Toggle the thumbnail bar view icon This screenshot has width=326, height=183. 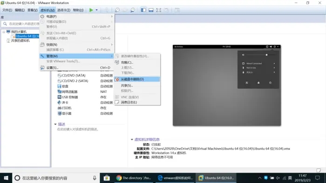[x=151, y=10]
